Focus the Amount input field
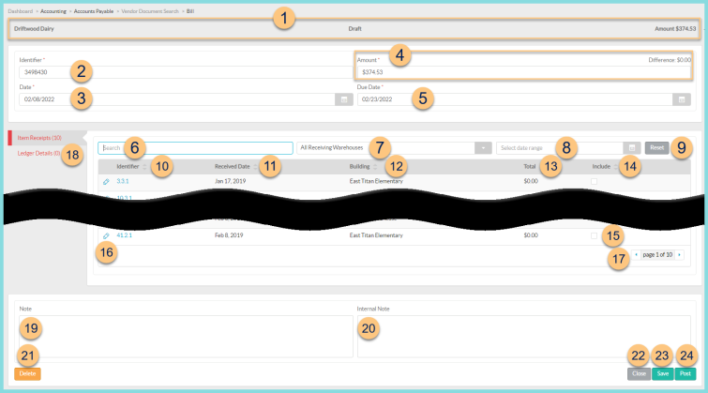The image size is (708, 393). 524,72
